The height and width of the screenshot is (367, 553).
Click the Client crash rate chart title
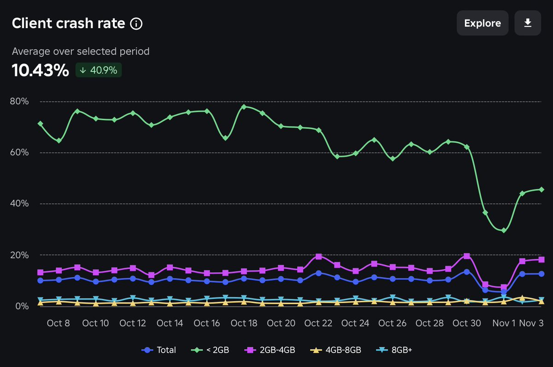(68, 23)
